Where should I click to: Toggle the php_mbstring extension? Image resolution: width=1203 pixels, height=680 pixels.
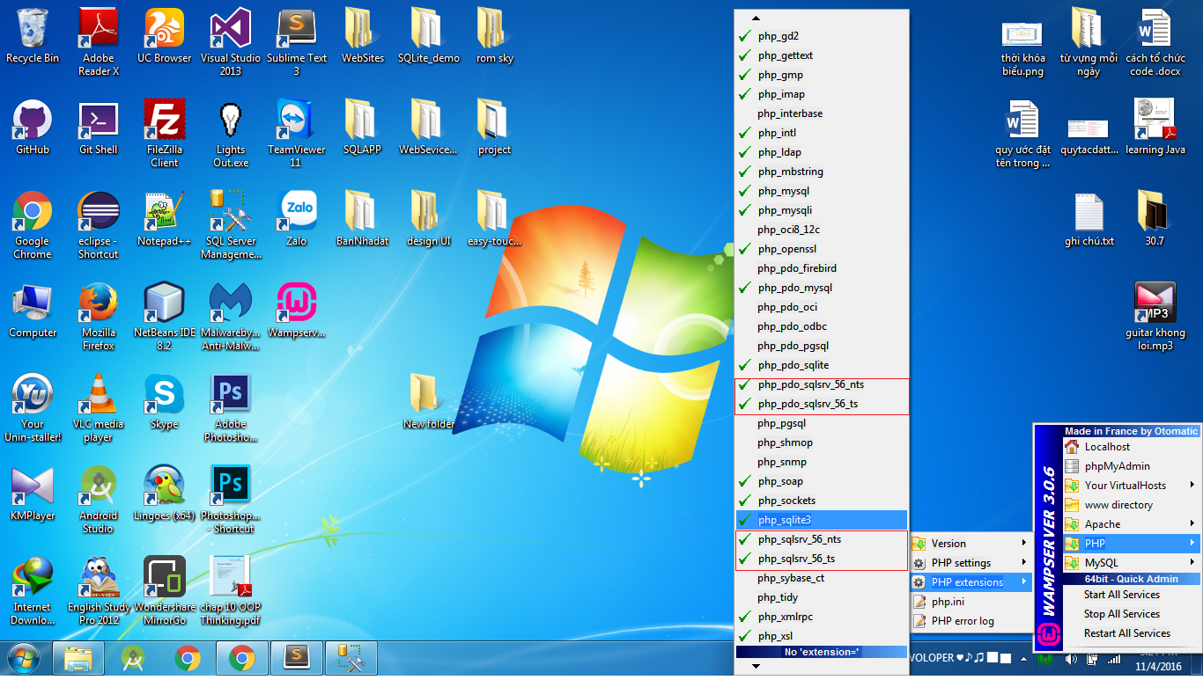pos(822,172)
